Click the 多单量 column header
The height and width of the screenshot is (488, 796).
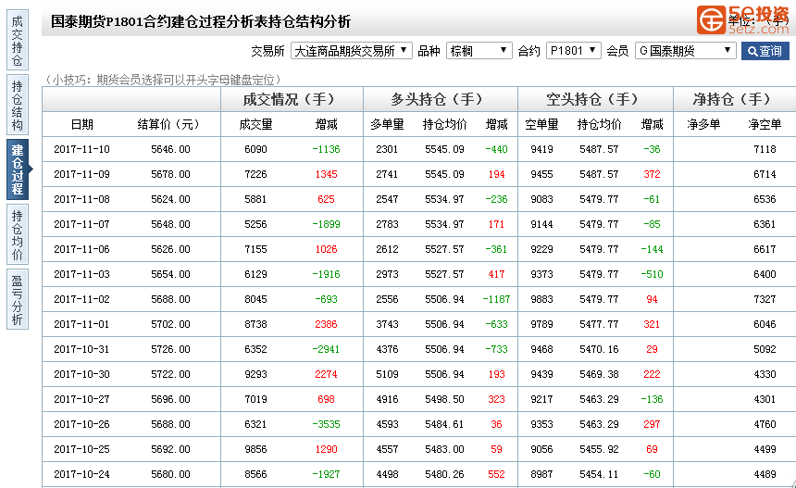click(387, 124)
